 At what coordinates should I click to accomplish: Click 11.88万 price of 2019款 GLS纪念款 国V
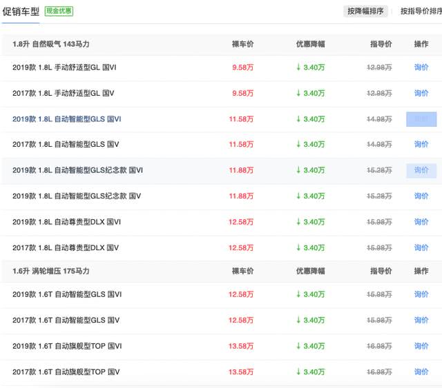(x=241, y=196)
